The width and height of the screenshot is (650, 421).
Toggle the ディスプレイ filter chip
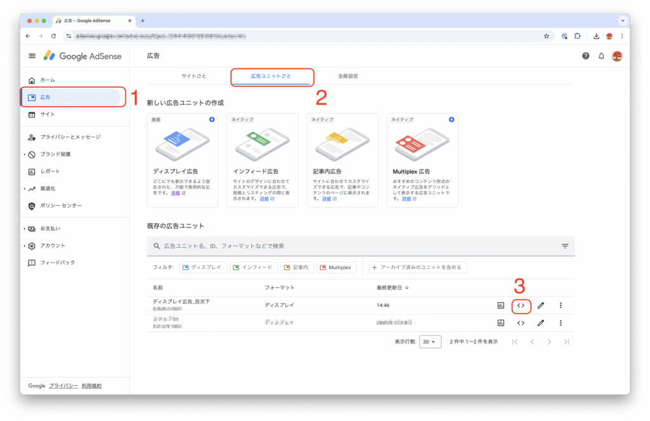coord(203,267)
